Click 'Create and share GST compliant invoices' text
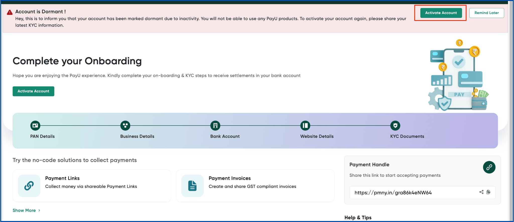This screenshot has width=514, height=222. pos(252,186)
